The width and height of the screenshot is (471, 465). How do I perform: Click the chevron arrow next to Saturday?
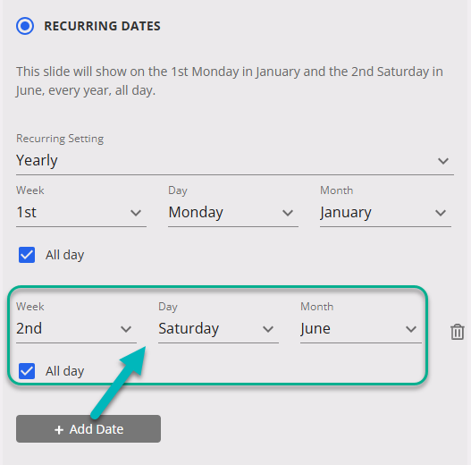pyautogui.click(x=268, y=329)
